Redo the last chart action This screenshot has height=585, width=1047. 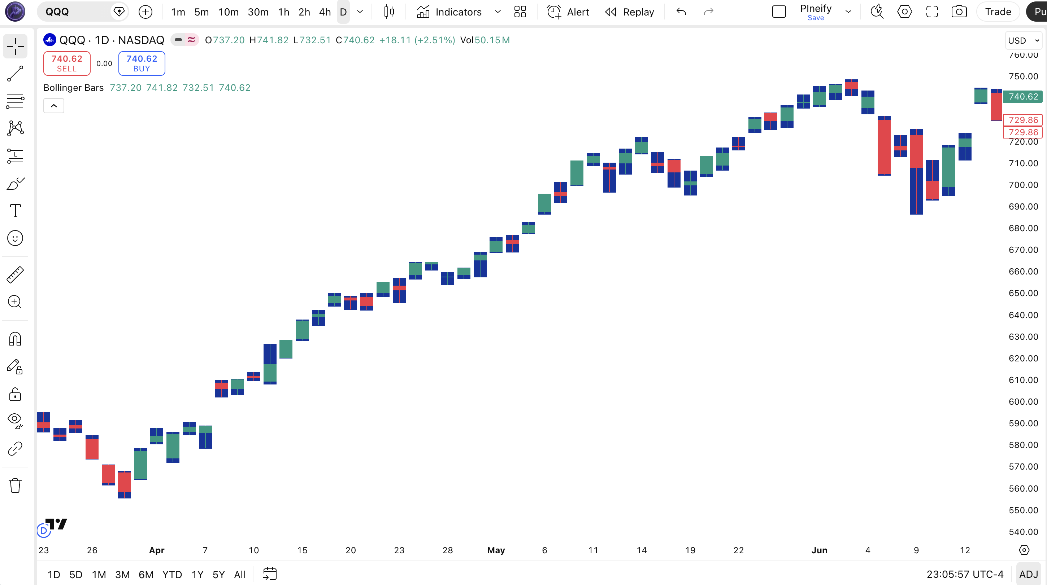tap(708, 12)
